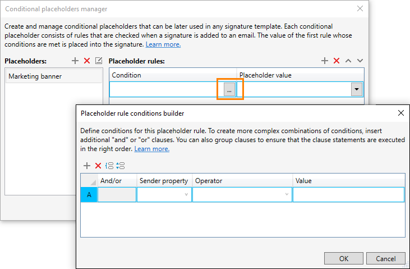The height and width of the screenshot is (269, 410).
Task: Cancel the conditions builder dialog
Action: 386,258
